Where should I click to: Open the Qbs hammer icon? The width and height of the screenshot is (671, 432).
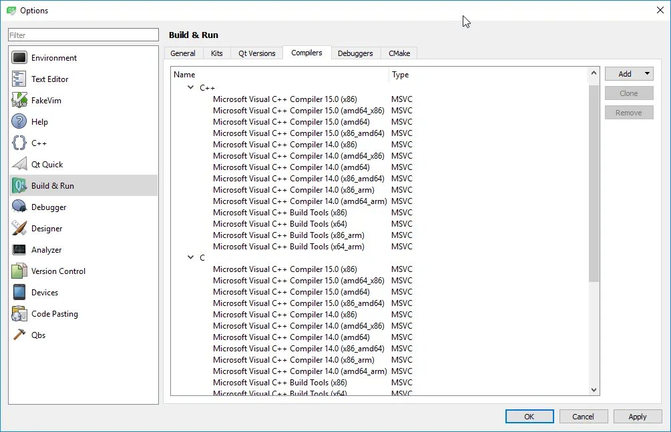coord(19,335)
